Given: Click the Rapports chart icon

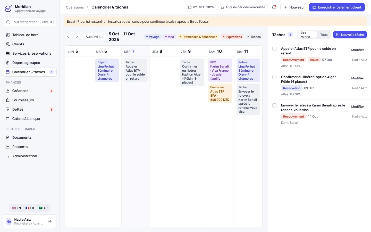Looking at the screenshot, I should (x=8, y=147).
